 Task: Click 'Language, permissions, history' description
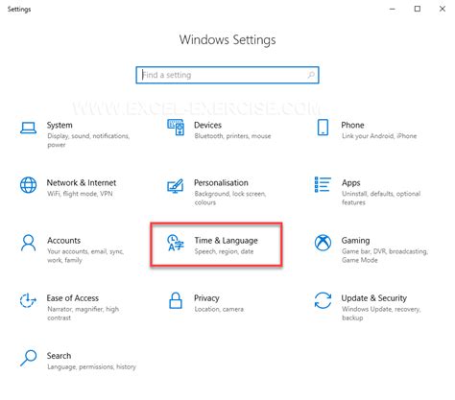click(x=91, y=367)
